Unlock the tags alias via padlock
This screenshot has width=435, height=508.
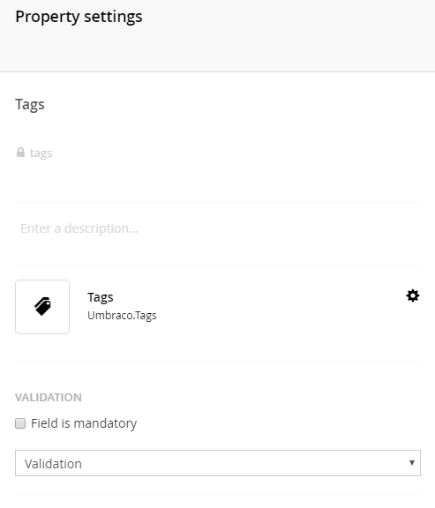[20, 153]
